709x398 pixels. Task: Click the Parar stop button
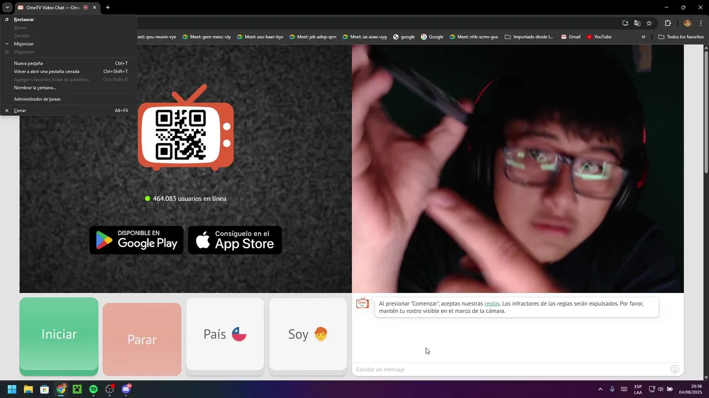pos(142,339)
